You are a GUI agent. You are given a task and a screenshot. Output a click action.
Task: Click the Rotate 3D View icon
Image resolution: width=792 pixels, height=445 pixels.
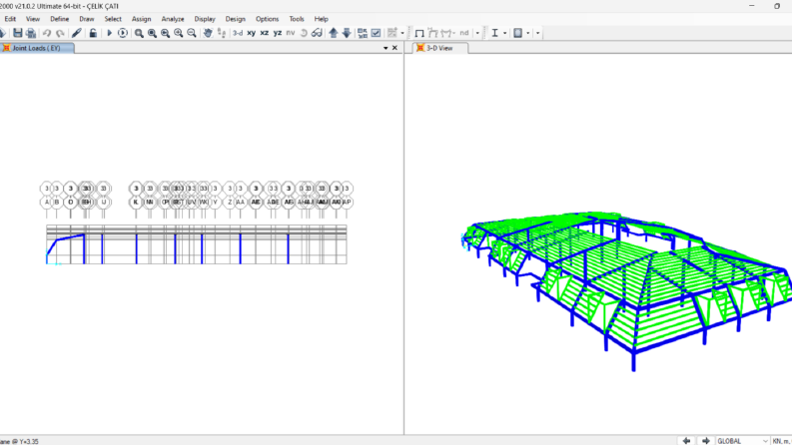click(x=304, y=33)
